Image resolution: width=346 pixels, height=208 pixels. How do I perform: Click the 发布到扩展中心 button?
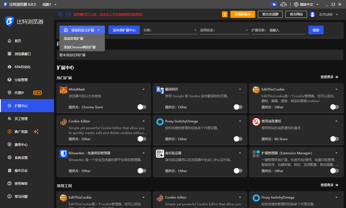[124, 30]
